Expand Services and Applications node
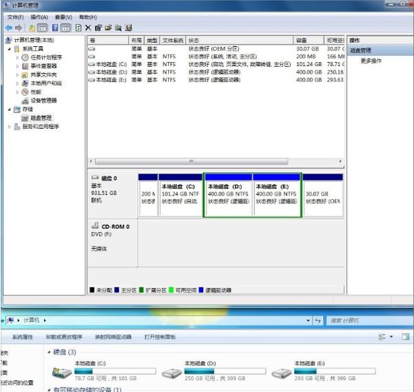 (10, 127)
